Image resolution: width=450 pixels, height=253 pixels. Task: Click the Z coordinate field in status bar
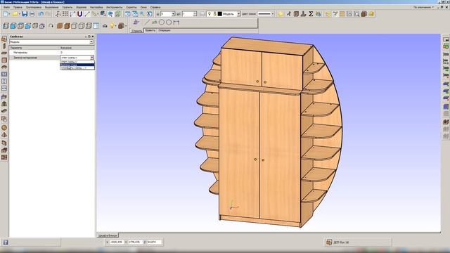154,242
